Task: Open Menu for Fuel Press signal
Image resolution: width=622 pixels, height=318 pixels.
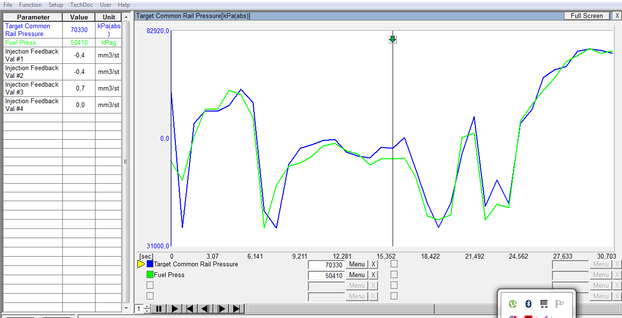Action: tap(357, 275)
